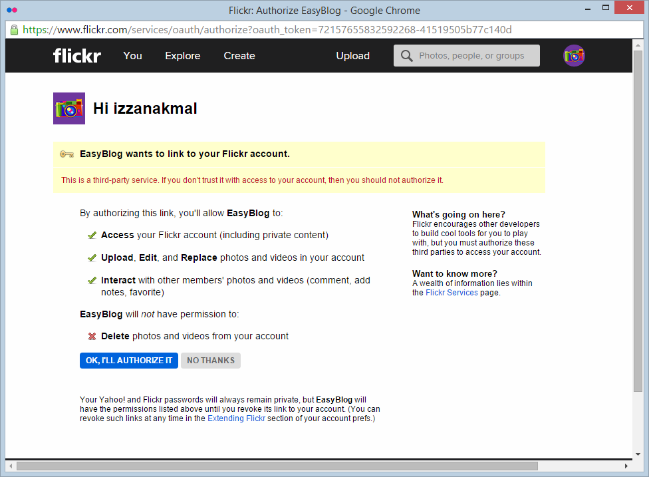Image resolution: width=649 pixels, height=477 pixels.
Task: Click the 'Want to know more?' heading
Action: click(454, 273)
